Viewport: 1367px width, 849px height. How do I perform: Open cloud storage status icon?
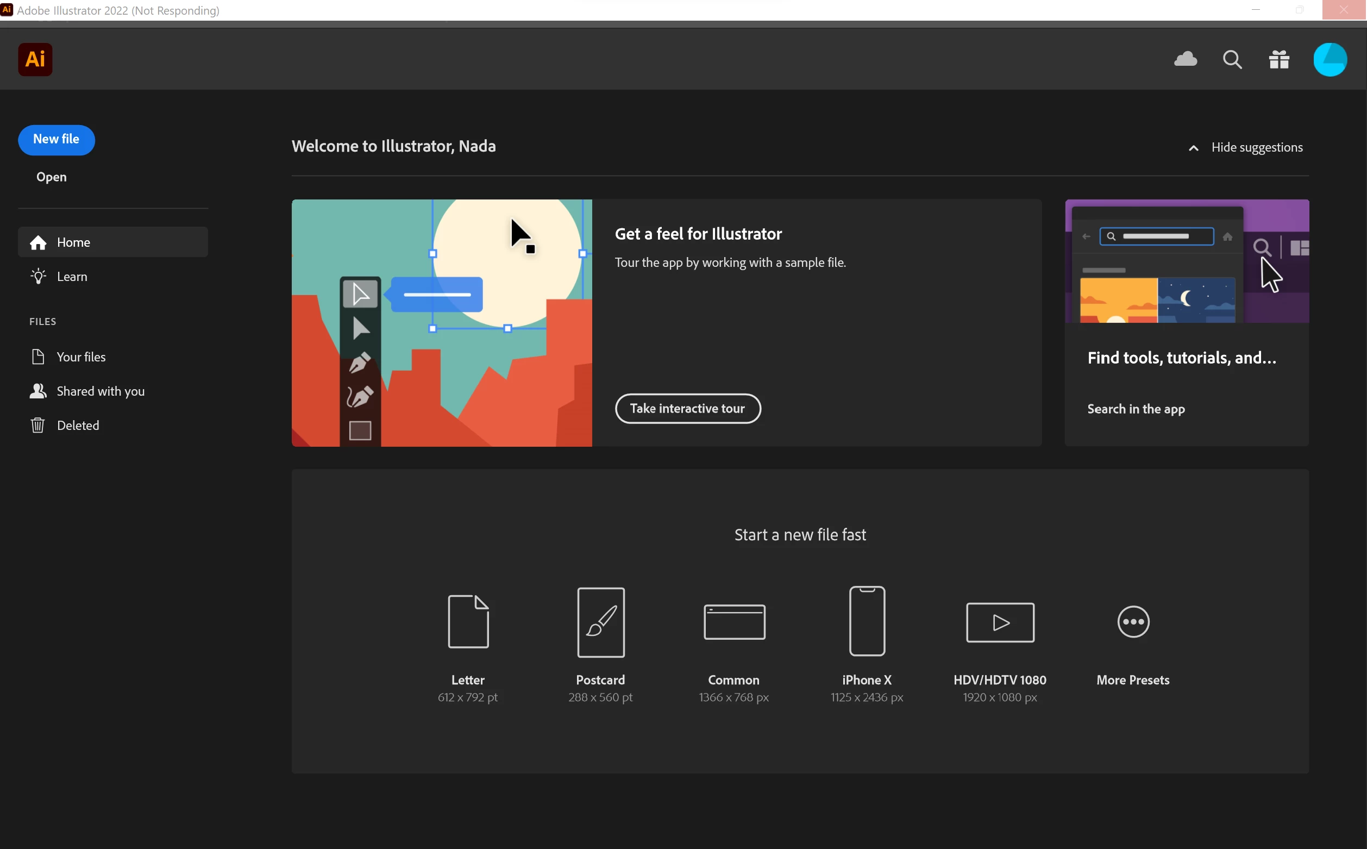pos(1185,59)
